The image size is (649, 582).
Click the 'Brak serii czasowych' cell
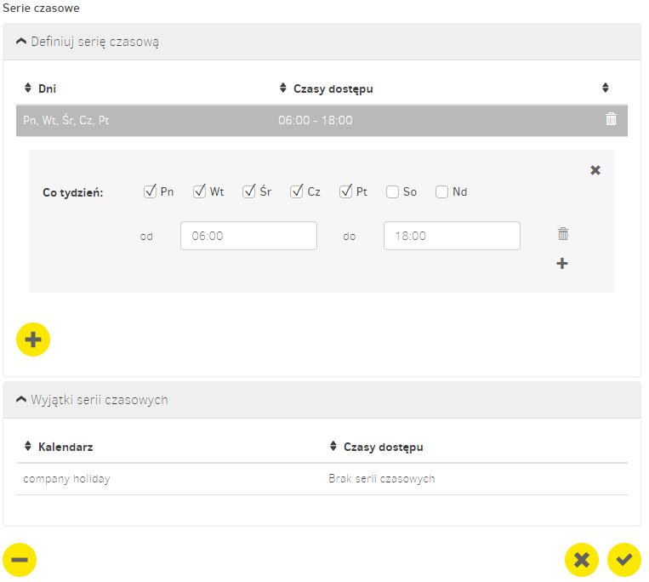[382, 478]
